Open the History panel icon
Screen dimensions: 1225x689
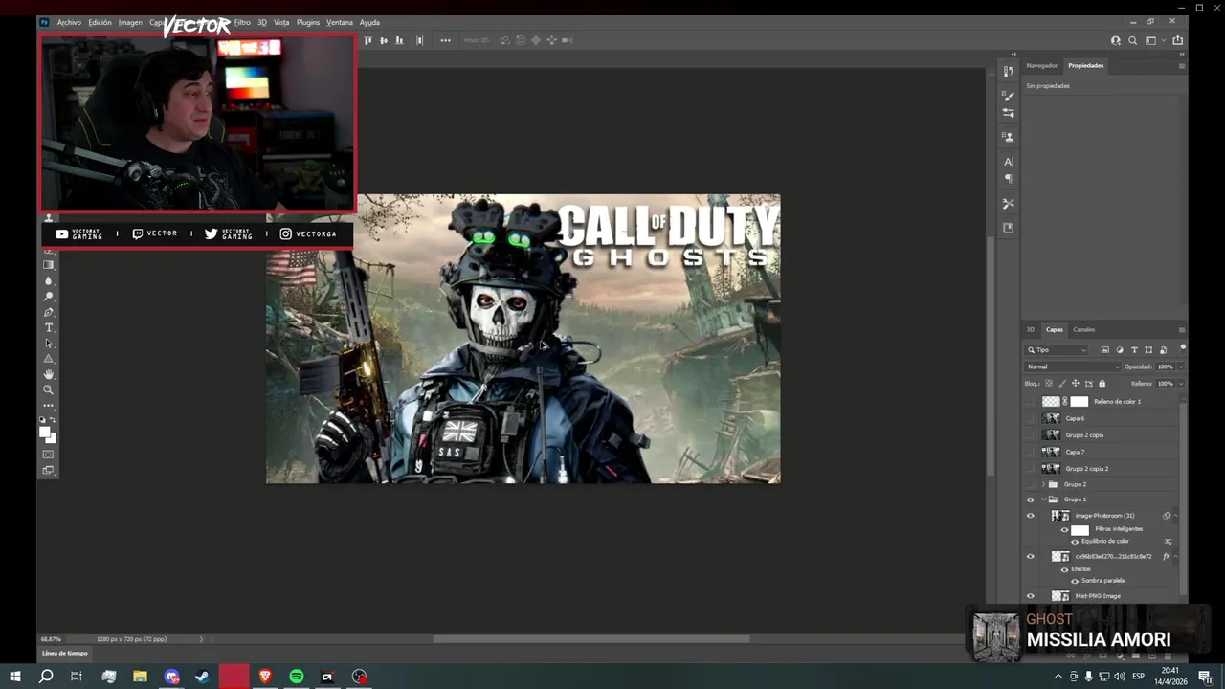1008,72
